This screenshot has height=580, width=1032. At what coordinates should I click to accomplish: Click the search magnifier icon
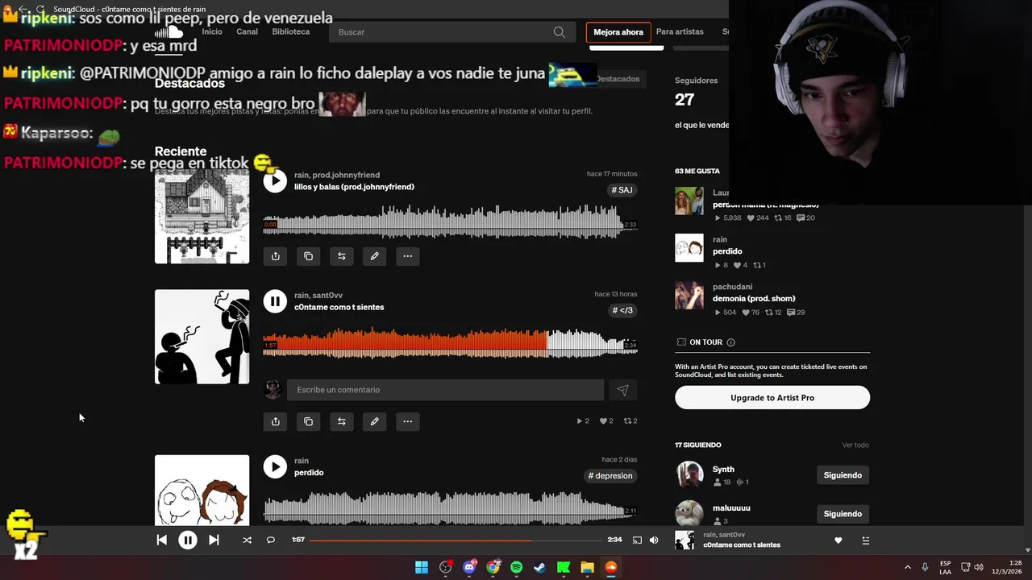pyautogui.click(x=560, y=32)
